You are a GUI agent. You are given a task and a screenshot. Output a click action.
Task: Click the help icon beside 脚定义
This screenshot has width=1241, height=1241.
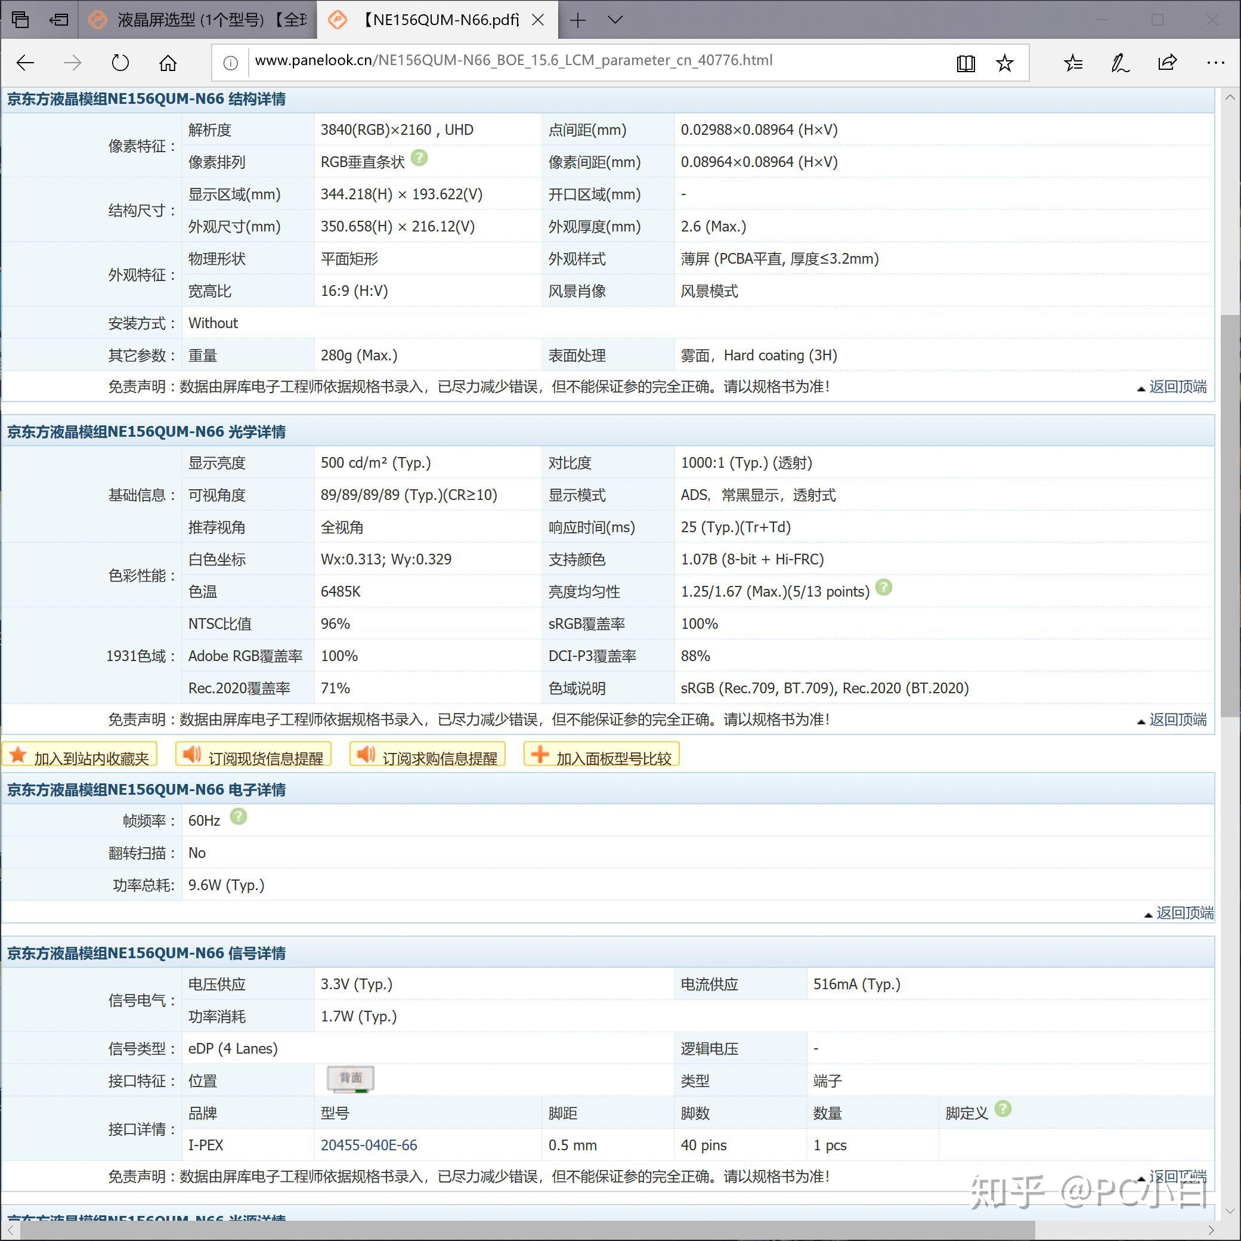[1002, 1109]
